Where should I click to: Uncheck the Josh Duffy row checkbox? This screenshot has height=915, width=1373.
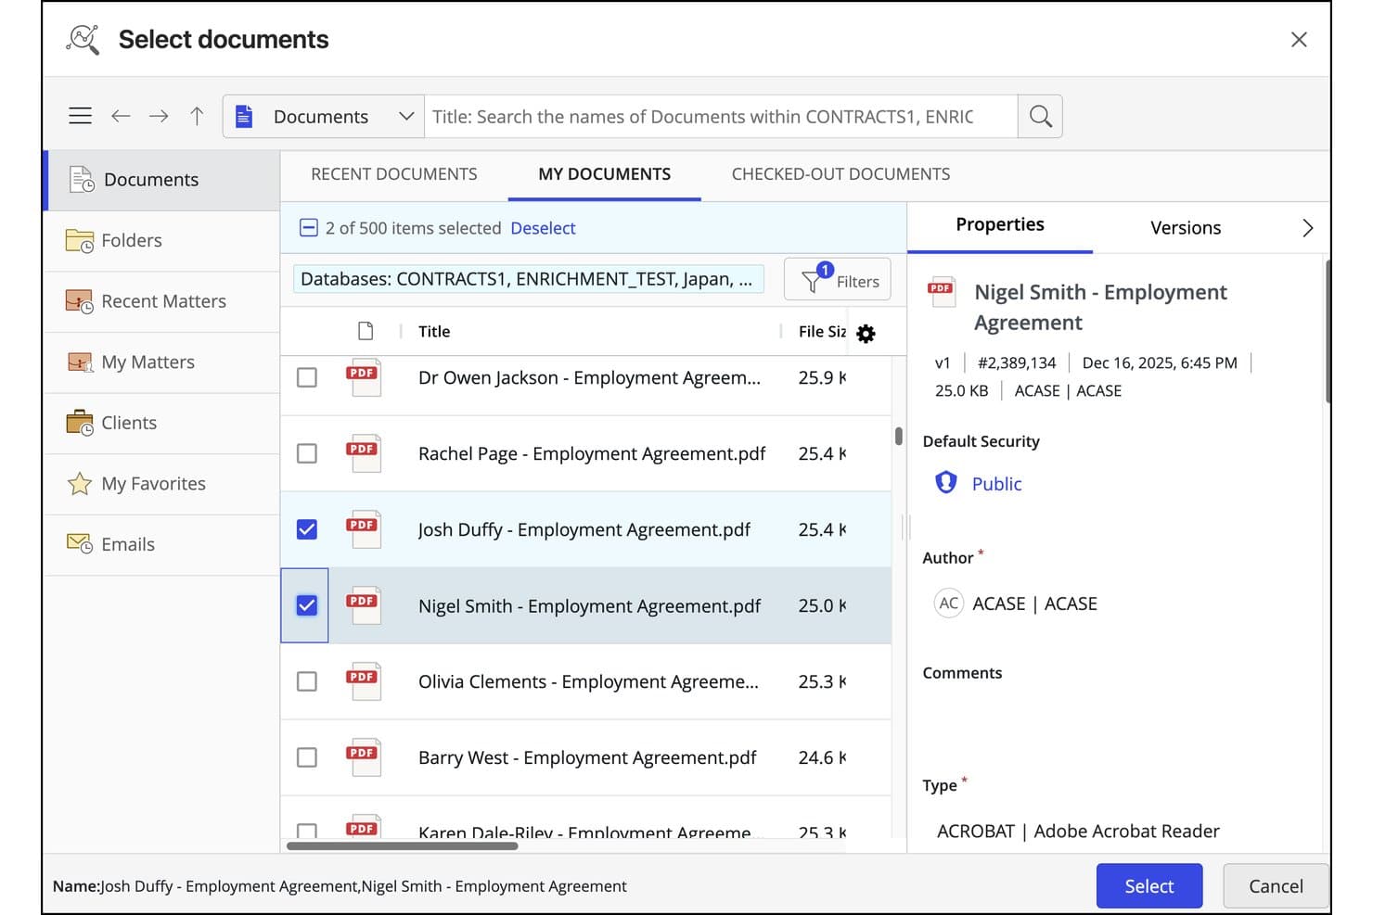tap(306, 529)
